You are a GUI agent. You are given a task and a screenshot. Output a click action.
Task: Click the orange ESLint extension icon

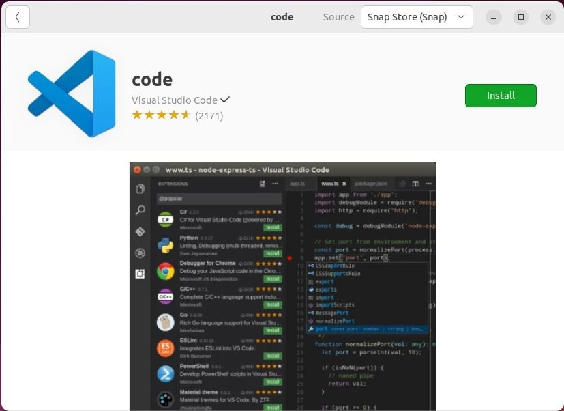[x=165, y=348]
